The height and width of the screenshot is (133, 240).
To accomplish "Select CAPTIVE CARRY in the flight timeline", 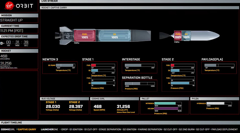I will click(27, 130).
